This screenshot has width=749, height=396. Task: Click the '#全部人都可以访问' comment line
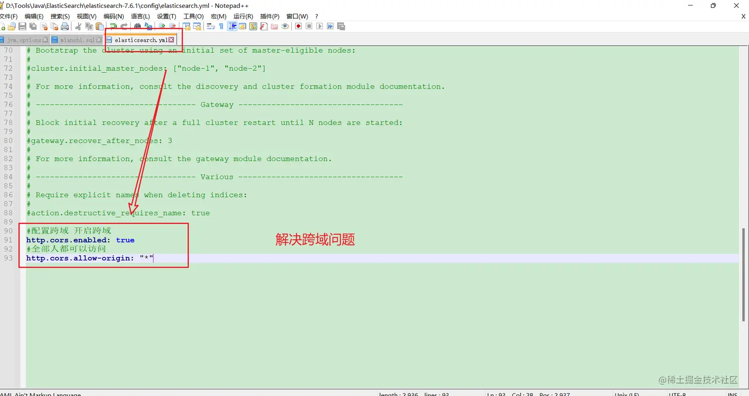[66, 249]
